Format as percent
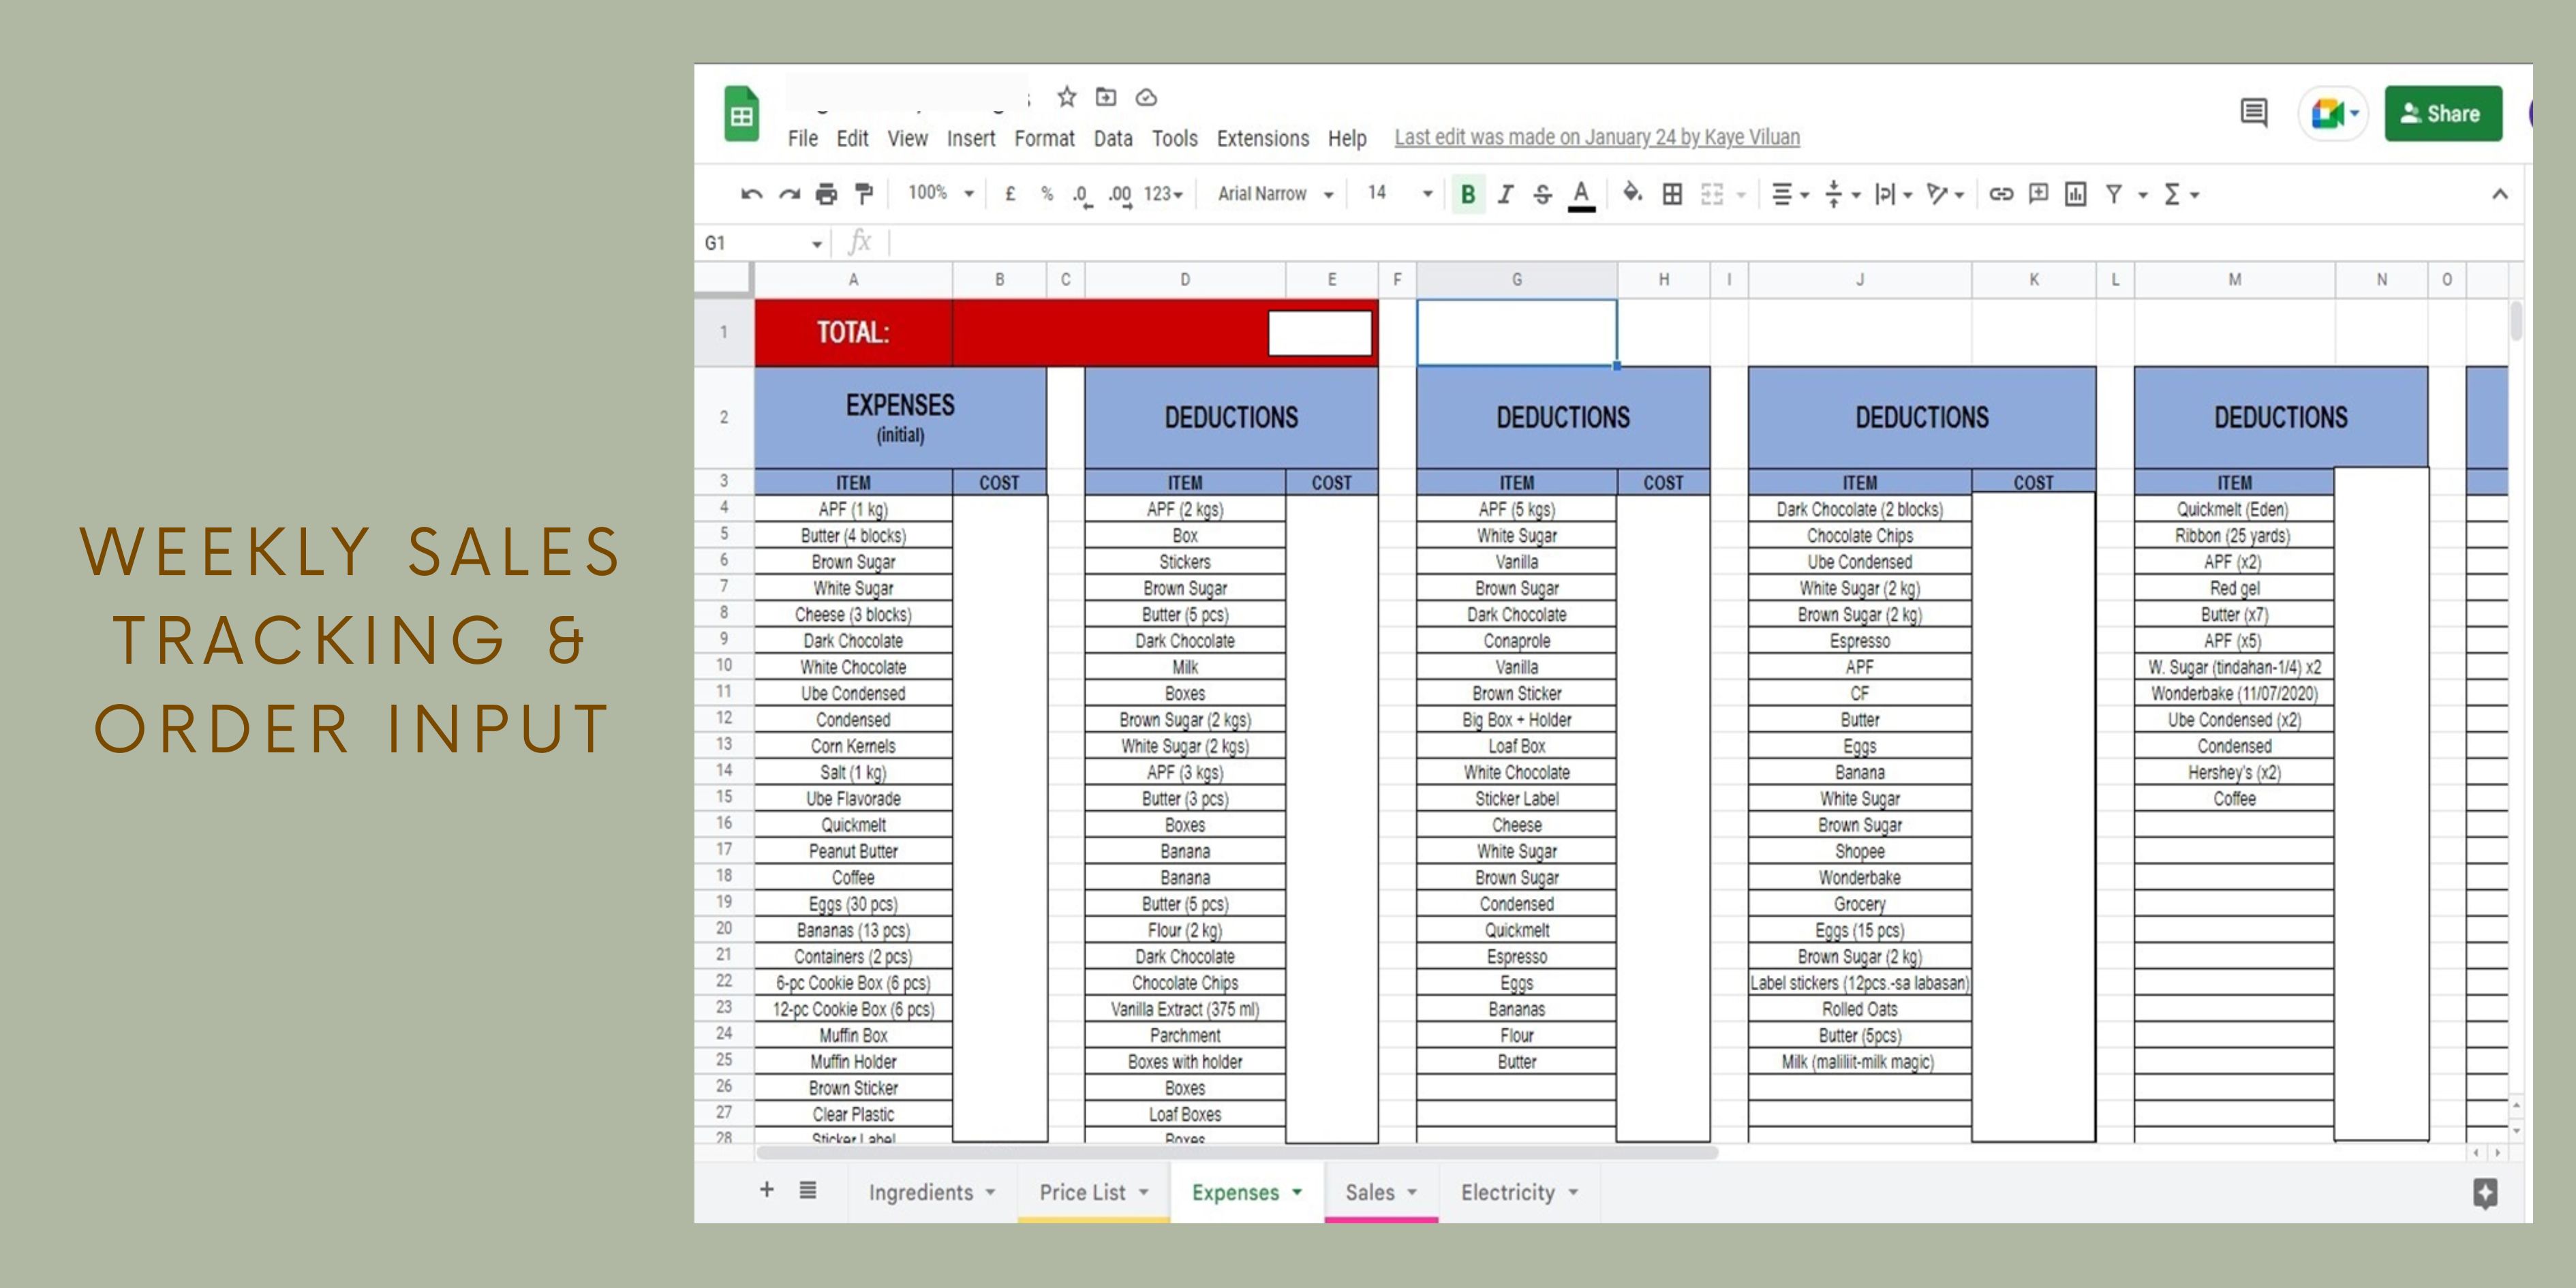2576x1288 pixels. (x=1047, y=194)
